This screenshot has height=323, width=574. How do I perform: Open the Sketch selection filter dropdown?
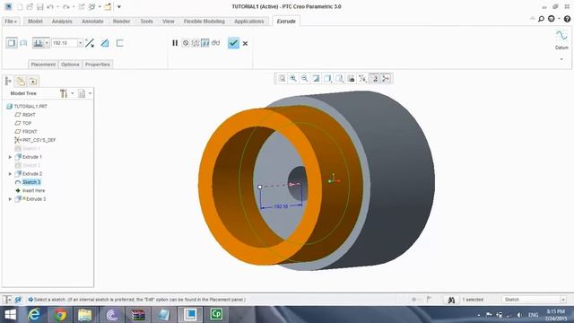click(x=563, y=300)
